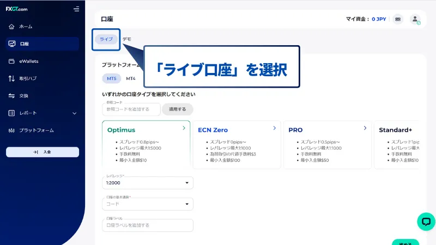Click Optimus スプレッド0.8pips〜 text
Screen dimensions: 436x245
tap(140, 142)
